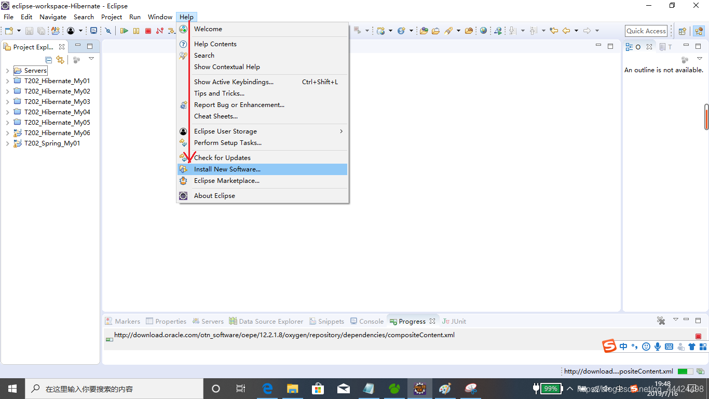Select Help Contents menu item
Screen dimensions: 709x399
click(x=263, y=44)
